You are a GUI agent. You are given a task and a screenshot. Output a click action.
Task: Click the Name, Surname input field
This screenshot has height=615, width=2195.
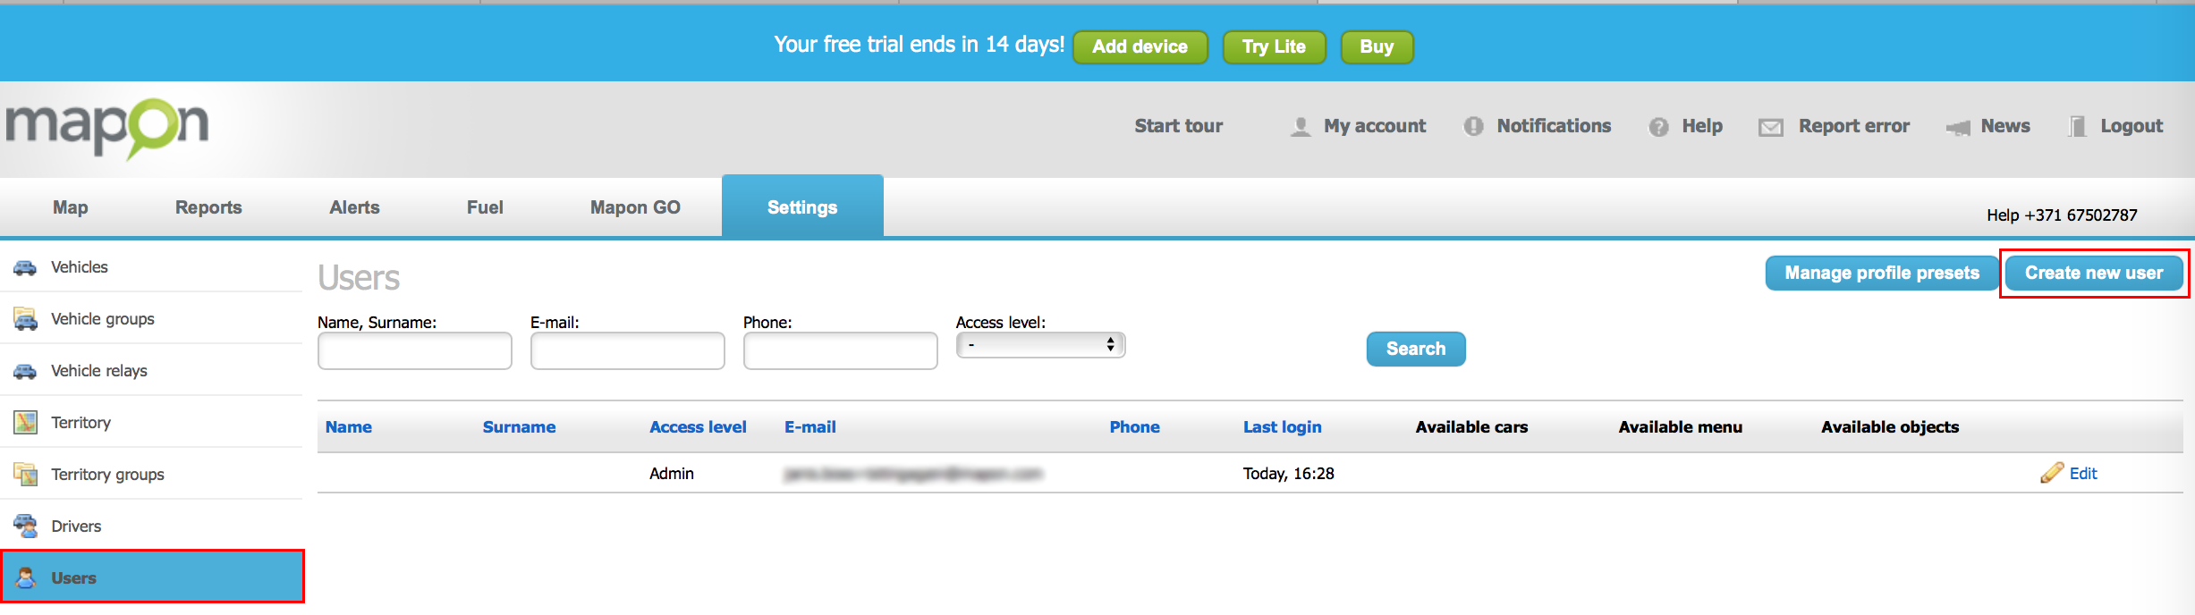(415, 350)
